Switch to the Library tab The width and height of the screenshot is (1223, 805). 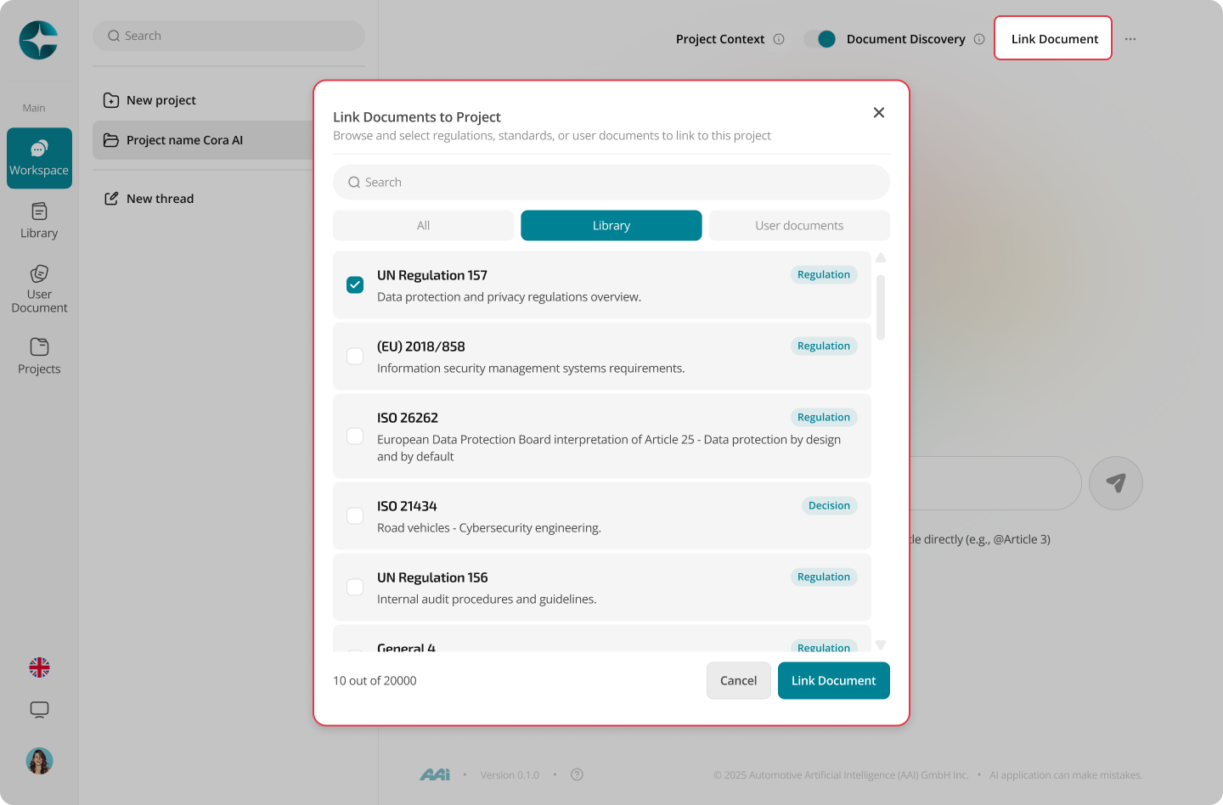click(x=611, y=226)
